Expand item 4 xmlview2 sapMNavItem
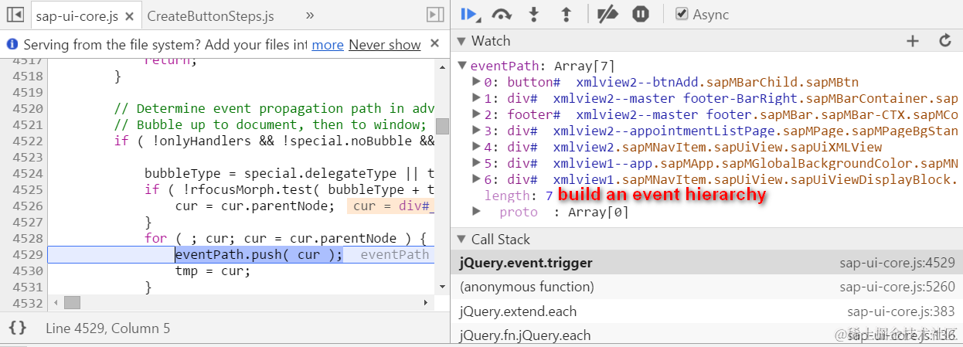This screenshot has height=347, width=963. 477,147
